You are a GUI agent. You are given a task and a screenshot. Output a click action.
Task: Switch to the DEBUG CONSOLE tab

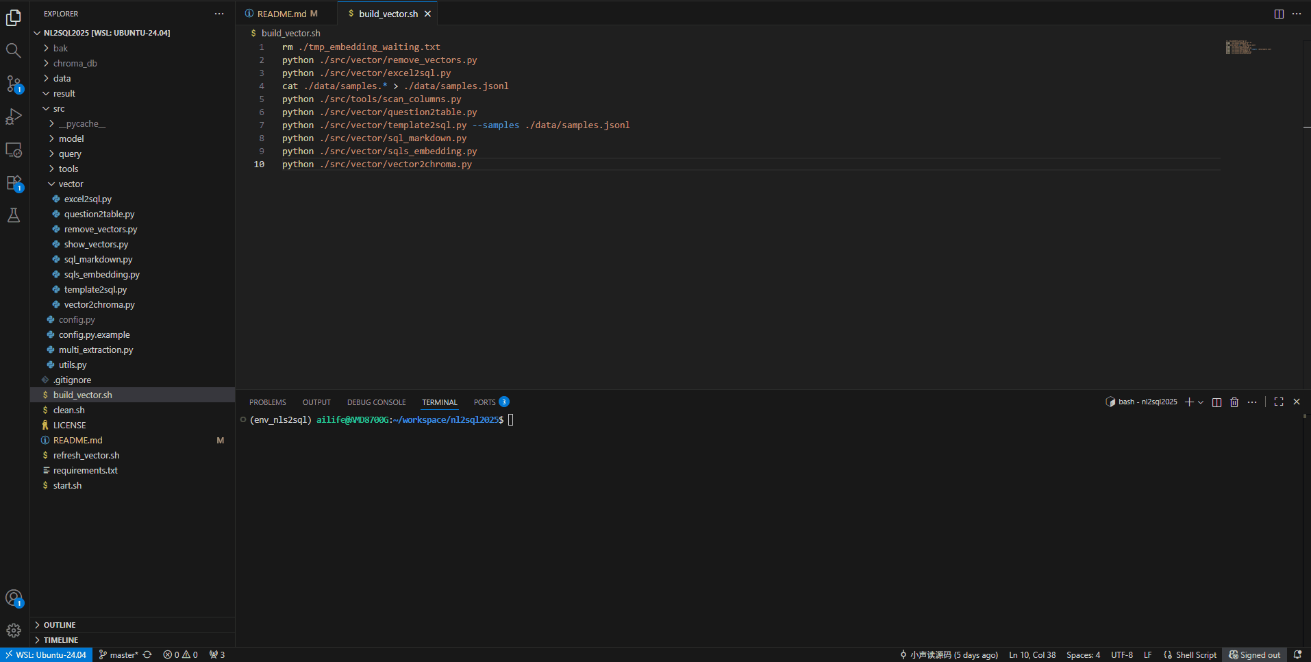(376, 402)
